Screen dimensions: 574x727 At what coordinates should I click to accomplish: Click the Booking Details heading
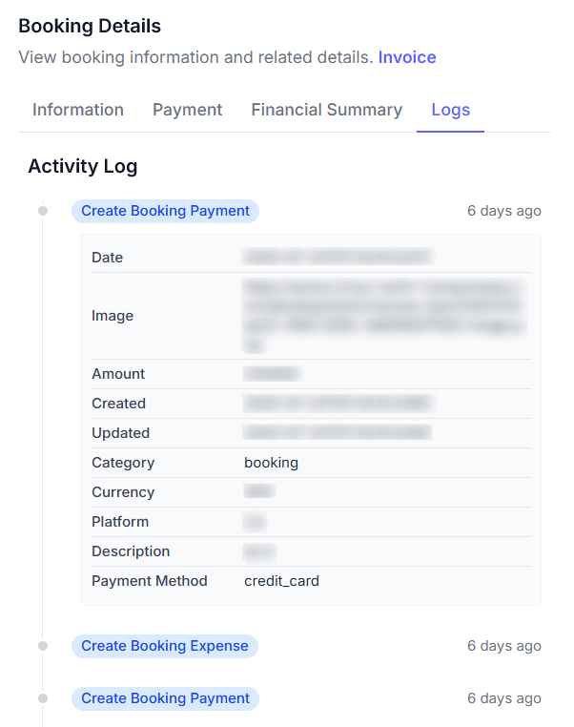click(90, 26)
